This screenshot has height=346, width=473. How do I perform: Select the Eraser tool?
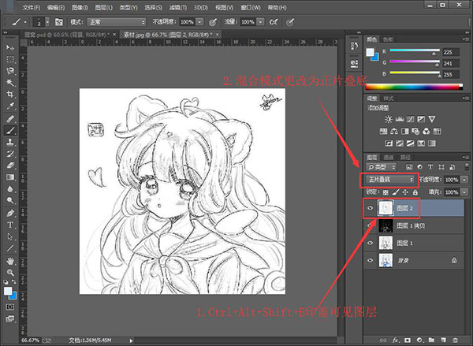pos(10,166)
